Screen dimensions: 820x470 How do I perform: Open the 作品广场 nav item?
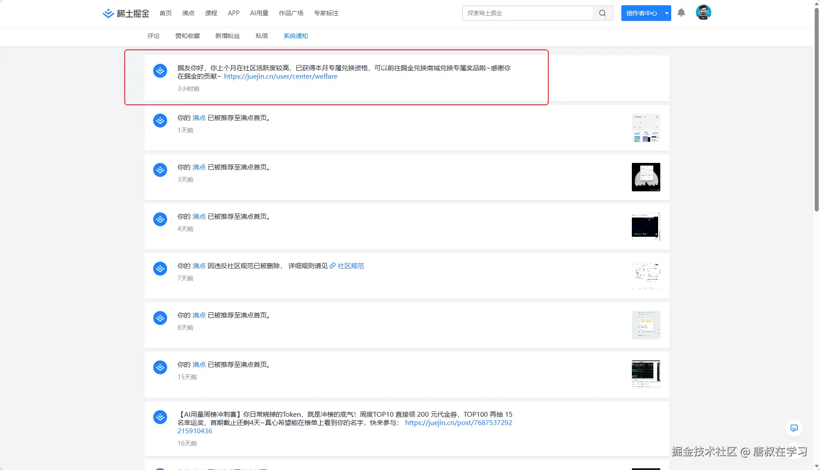tap(291, 13)
